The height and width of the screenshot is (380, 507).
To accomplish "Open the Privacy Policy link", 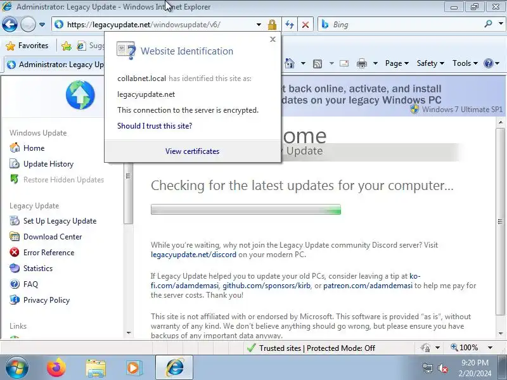I will pos(46,300).
